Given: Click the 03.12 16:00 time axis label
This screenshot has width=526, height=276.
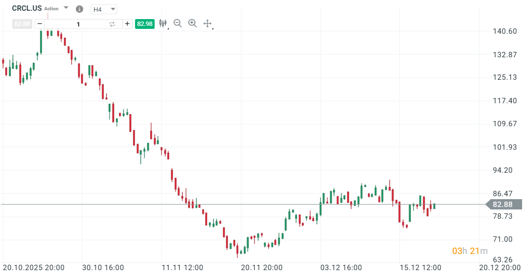Looking at the screenshot, I should pos(341,268).
